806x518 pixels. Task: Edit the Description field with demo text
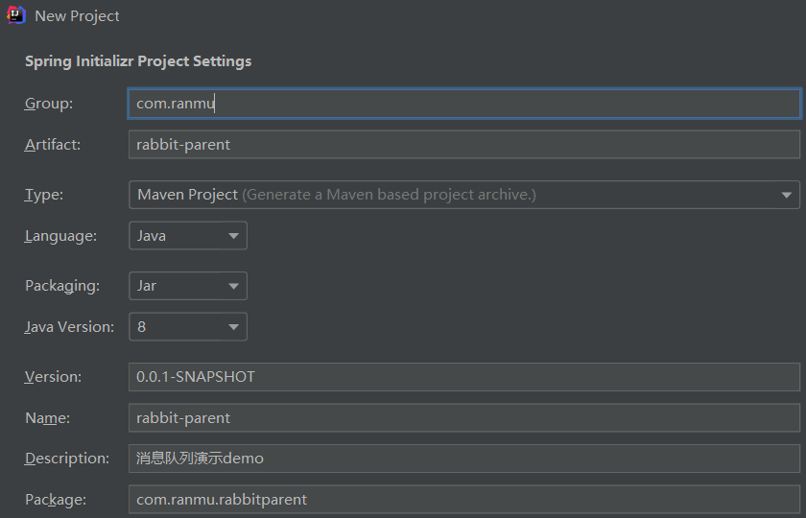pyautogui.click(x=464, y=459)
